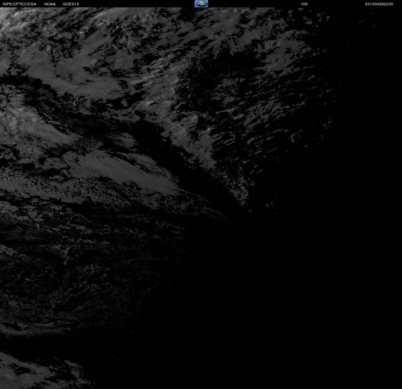Select the INPE/CPTEC/DSA header text
Screen dimensions: 402x389
coord(19,4)
